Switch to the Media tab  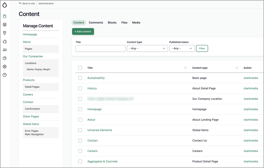[136, 23]
